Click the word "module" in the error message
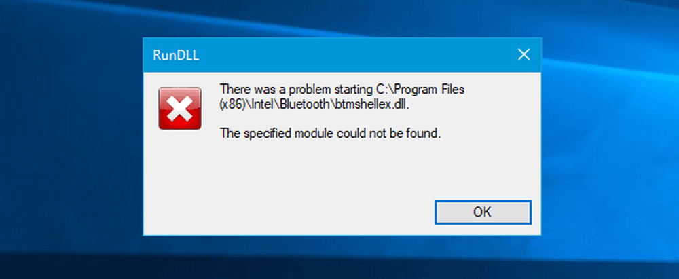Viewport: 679px width, 279px height. tap(314, 134)
